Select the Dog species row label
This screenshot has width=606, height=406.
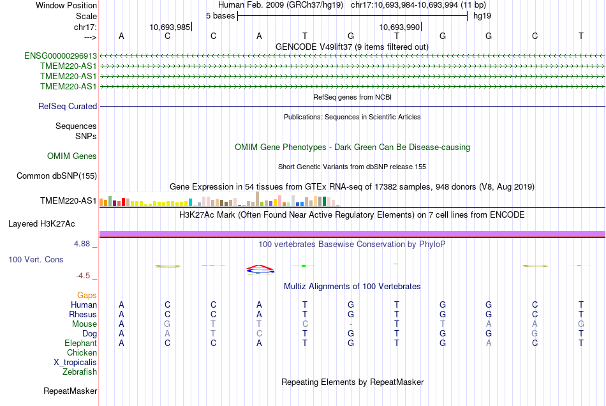coord(89,334)
